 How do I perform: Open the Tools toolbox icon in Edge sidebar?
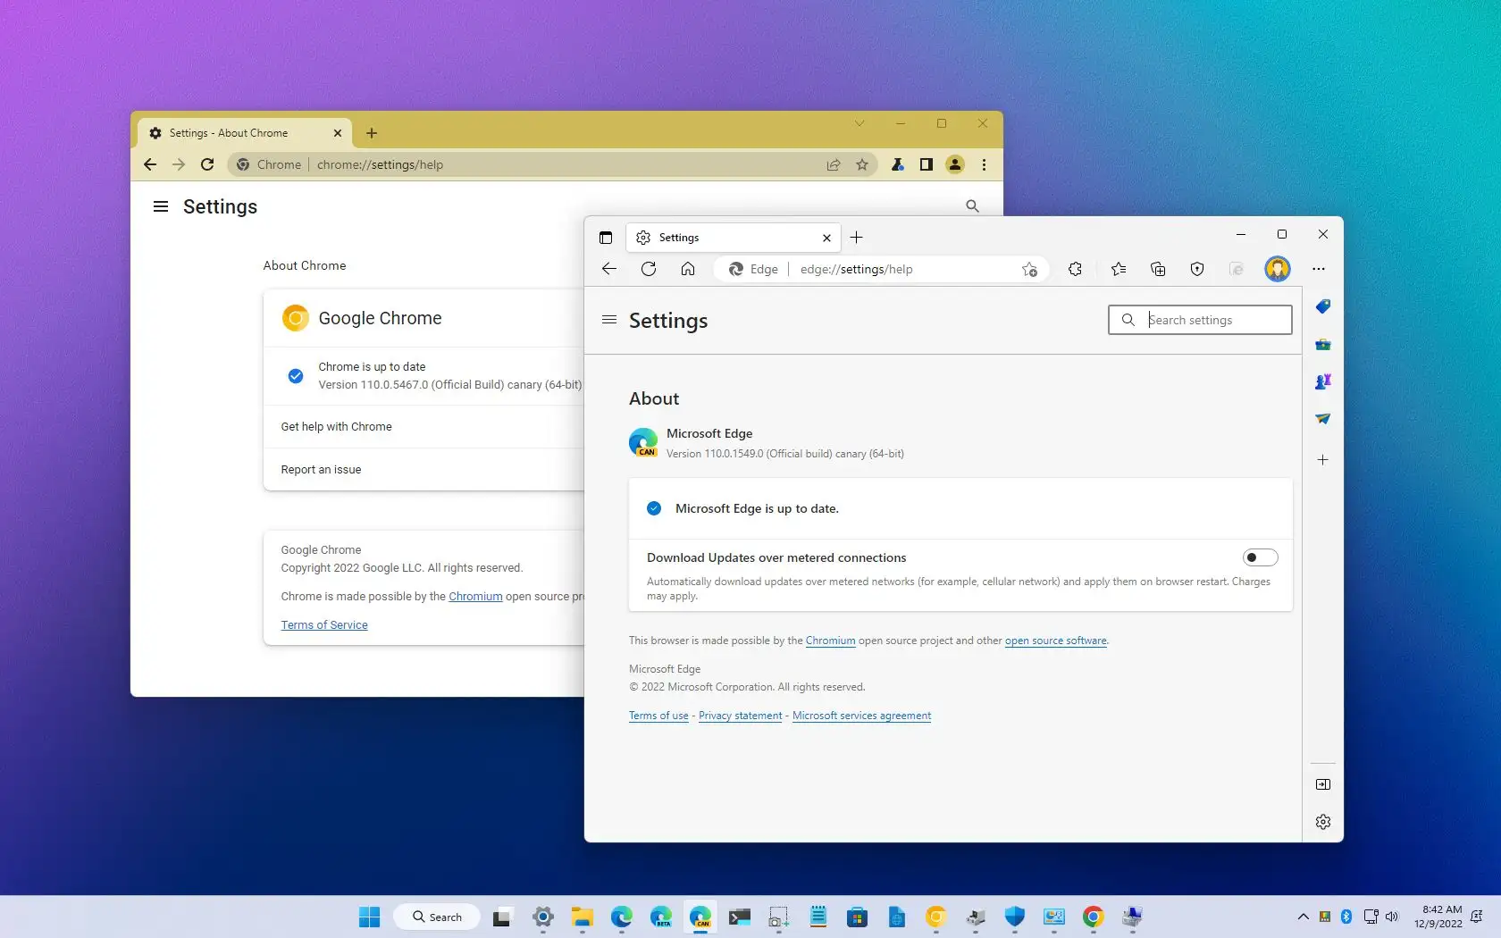point(1322,344)
